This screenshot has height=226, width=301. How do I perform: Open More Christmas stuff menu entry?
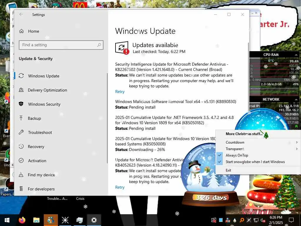[244, 134]
